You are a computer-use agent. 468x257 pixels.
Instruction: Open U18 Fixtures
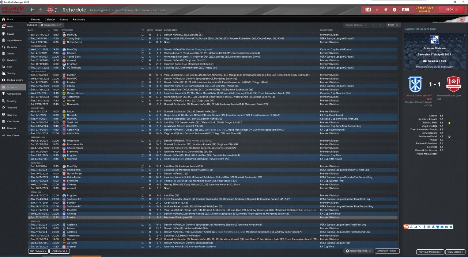coord(60,251)
